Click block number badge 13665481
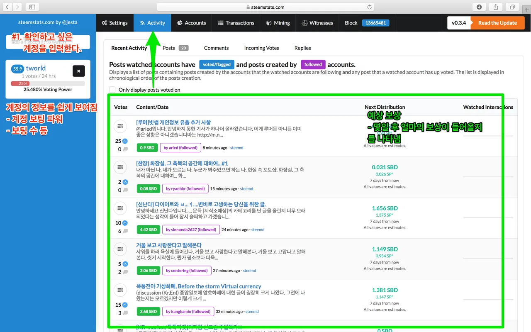Image resolution: width=531 pixels, height=332 pixels. [375, 23]
